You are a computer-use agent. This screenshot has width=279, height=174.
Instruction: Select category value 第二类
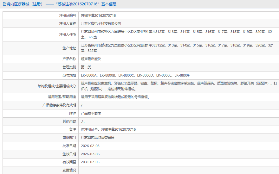point(86,67)
